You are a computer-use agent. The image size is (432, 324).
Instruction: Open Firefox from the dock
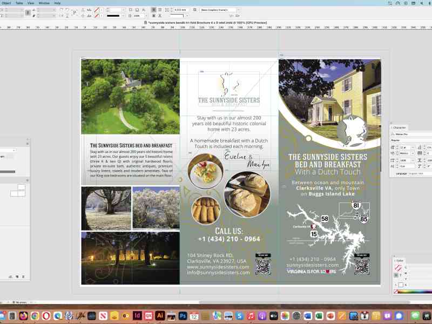23,315
